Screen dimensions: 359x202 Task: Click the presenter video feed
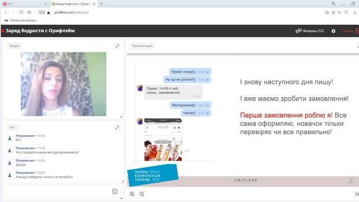pos(63,84)
